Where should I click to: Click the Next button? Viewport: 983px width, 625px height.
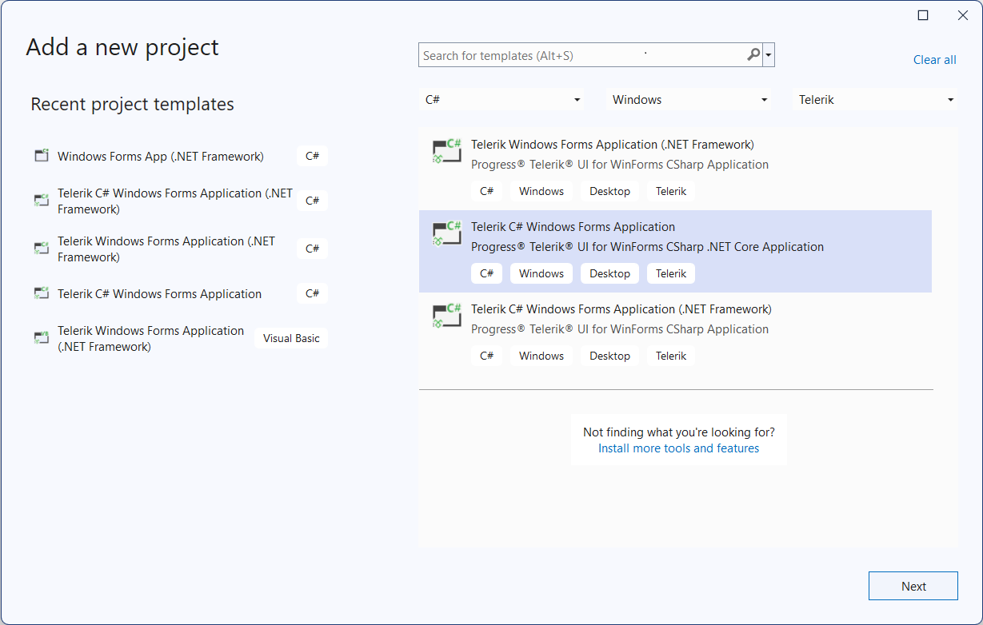tap(913, 586)
